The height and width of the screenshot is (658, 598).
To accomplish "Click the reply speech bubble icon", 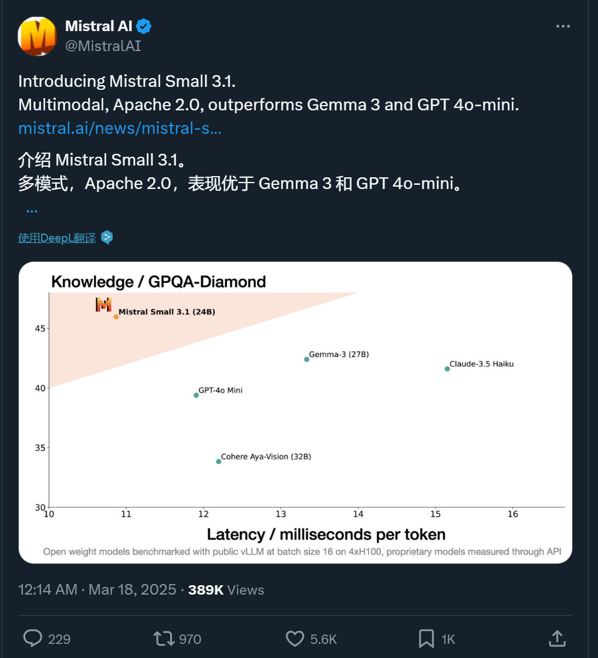I will [32, 638].
